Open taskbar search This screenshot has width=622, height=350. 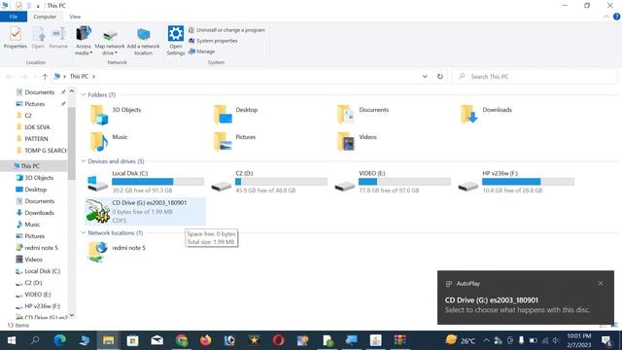tap(35, 340)
